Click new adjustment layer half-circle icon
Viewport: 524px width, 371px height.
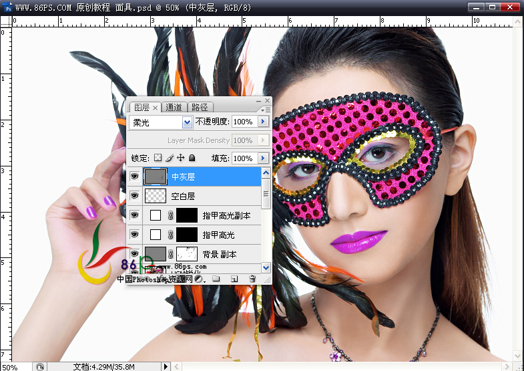pos(199,279)
